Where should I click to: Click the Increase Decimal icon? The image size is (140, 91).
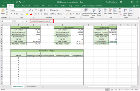click(x=77, y=14)
